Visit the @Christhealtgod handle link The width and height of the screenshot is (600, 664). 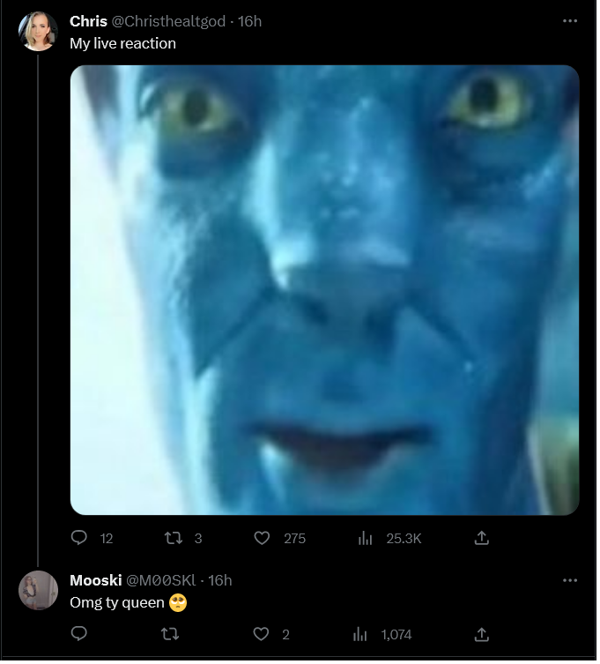[168, 21]
